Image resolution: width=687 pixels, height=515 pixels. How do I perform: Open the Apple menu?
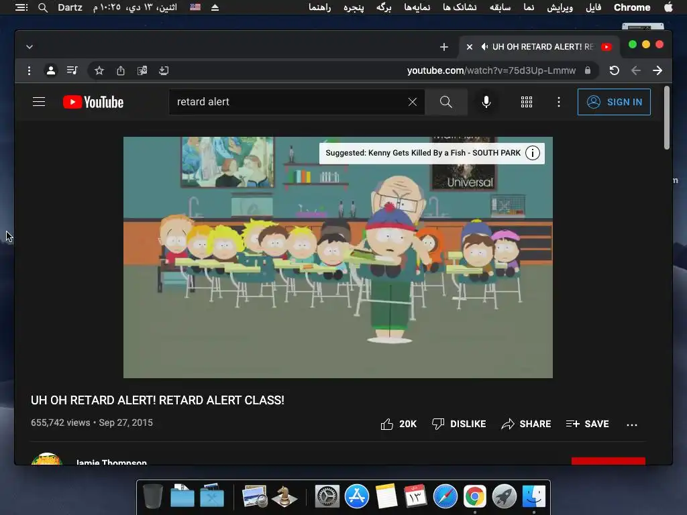pos(668,7)
